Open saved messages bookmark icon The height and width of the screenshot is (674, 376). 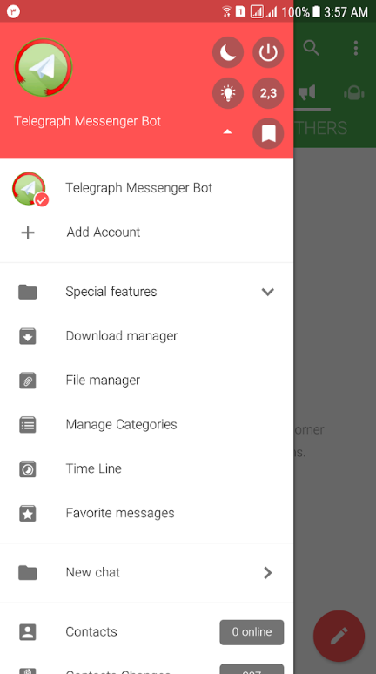(x=268, y=133)
